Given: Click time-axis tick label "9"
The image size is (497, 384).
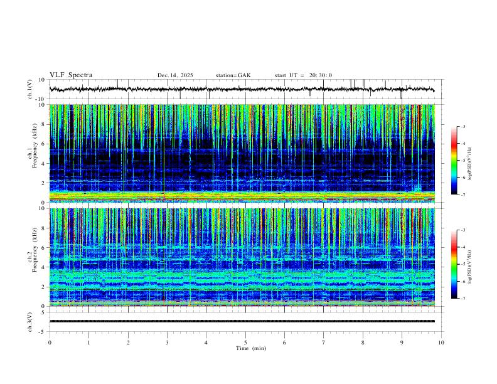Looking at the screenshot, I should pyautogui.click(x=402, y=343).
